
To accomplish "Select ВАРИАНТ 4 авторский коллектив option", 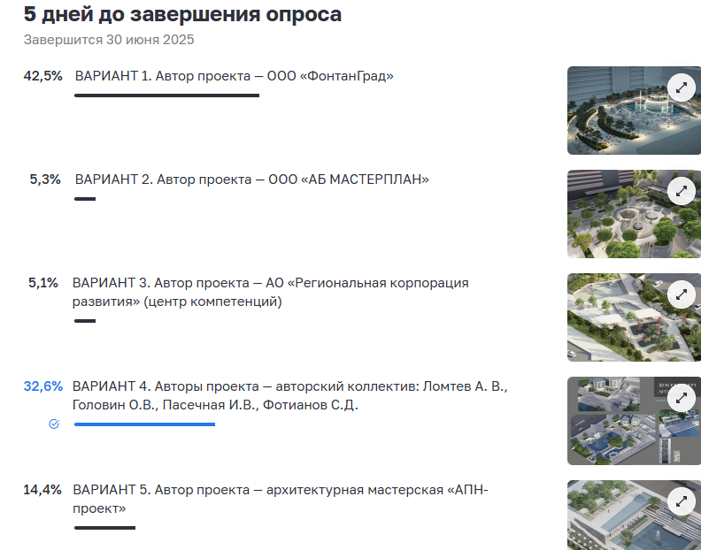I will coord(290,395).
